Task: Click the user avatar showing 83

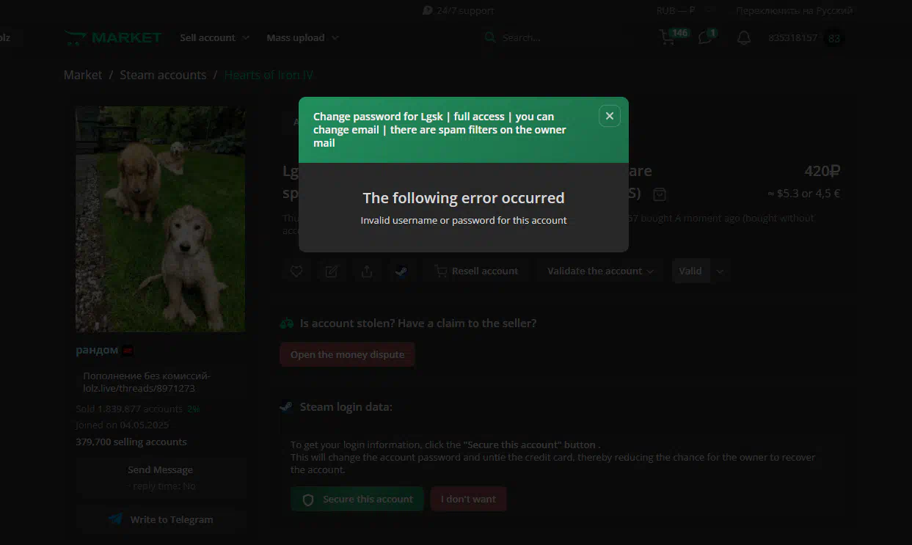Action: tap(833, 38)
